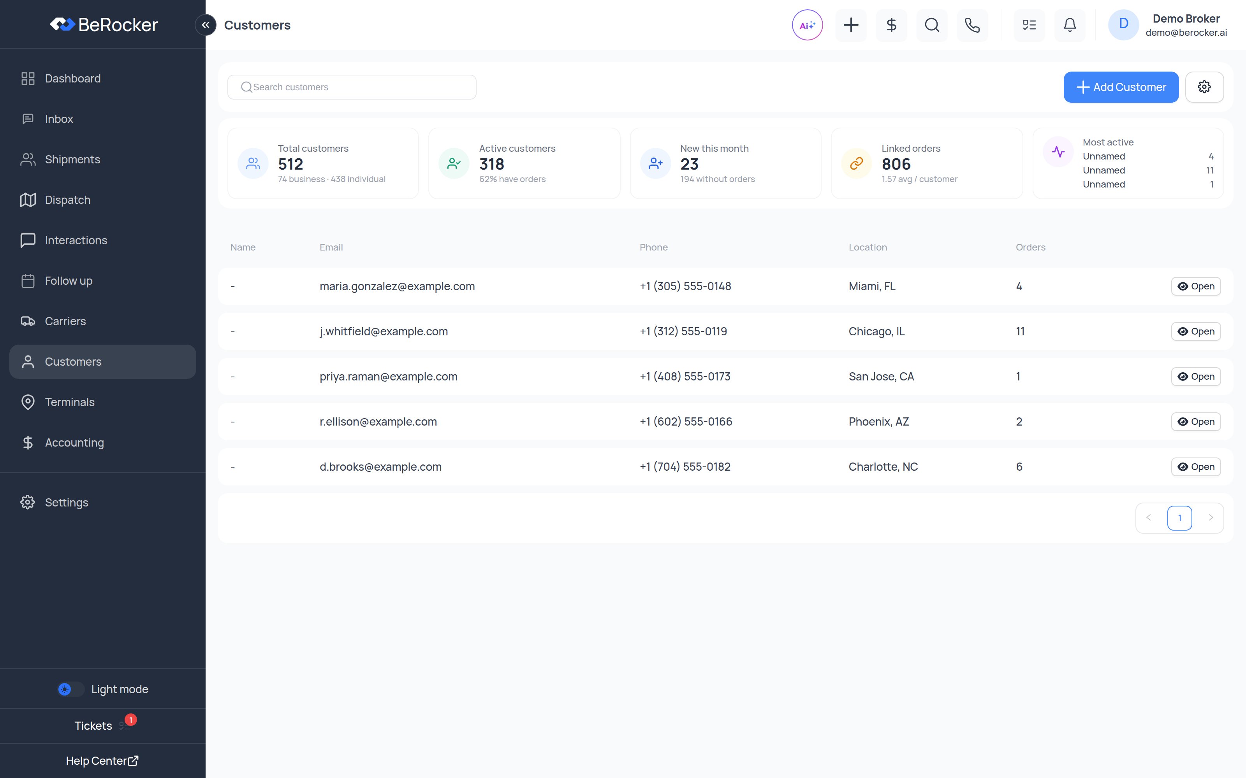Go to previous page arrow
This screenshot has width=1246, height=778.
click(1148, 518)
